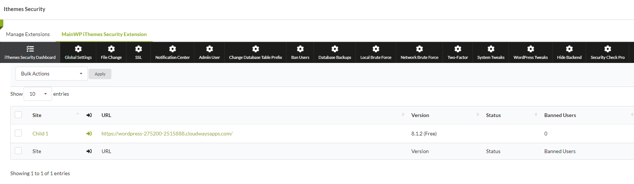This screenshot has width=634, height=184.
Task: Open Ban Users gear icon
Action: 300,49
